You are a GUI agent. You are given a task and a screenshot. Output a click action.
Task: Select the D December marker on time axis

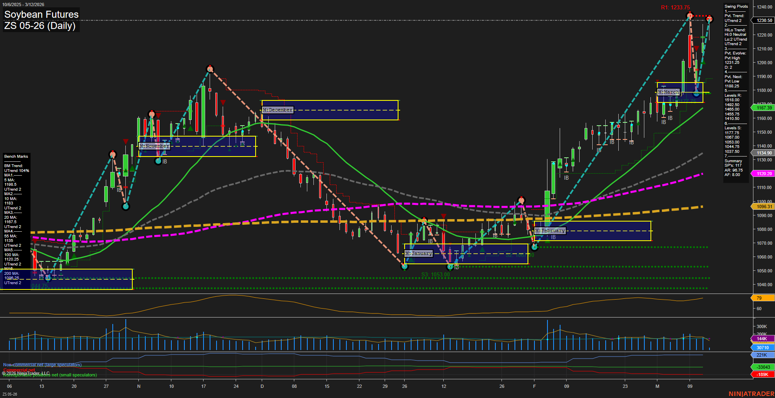pyautogui.click(x=262, y=386)
